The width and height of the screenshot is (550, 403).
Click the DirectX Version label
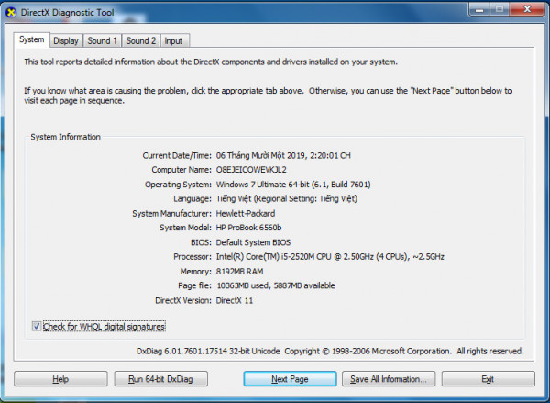click(x=183, y=301)
